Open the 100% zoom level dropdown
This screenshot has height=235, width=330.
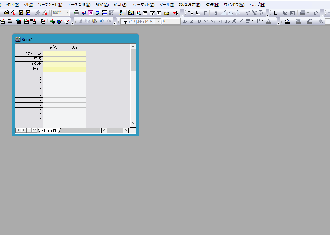point(67,13)
